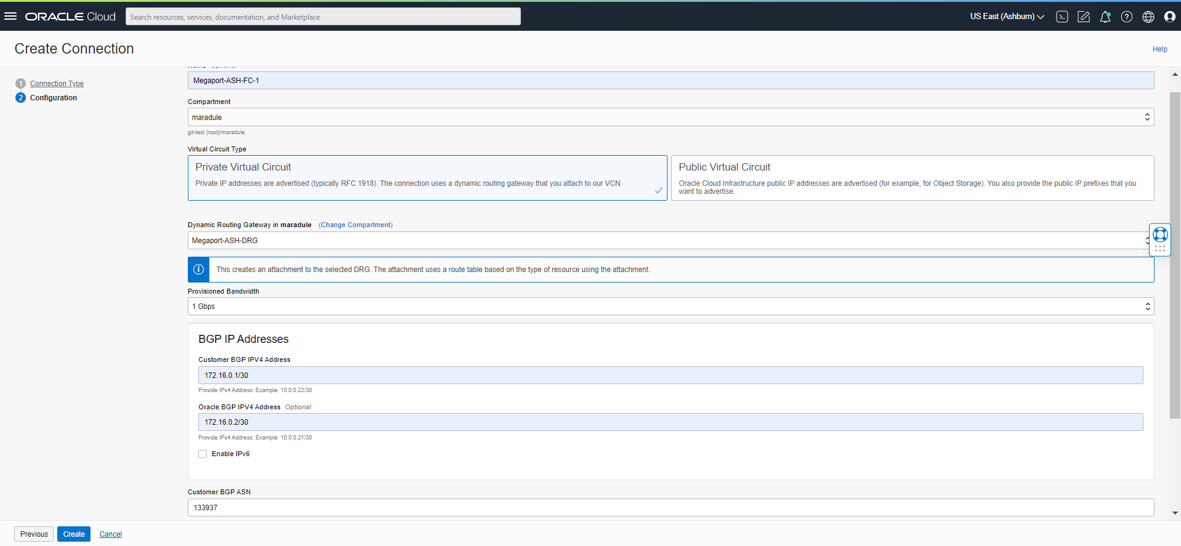Open the floating support lifebuoy widget
1181x546 pixels.
click(1160, 235)
